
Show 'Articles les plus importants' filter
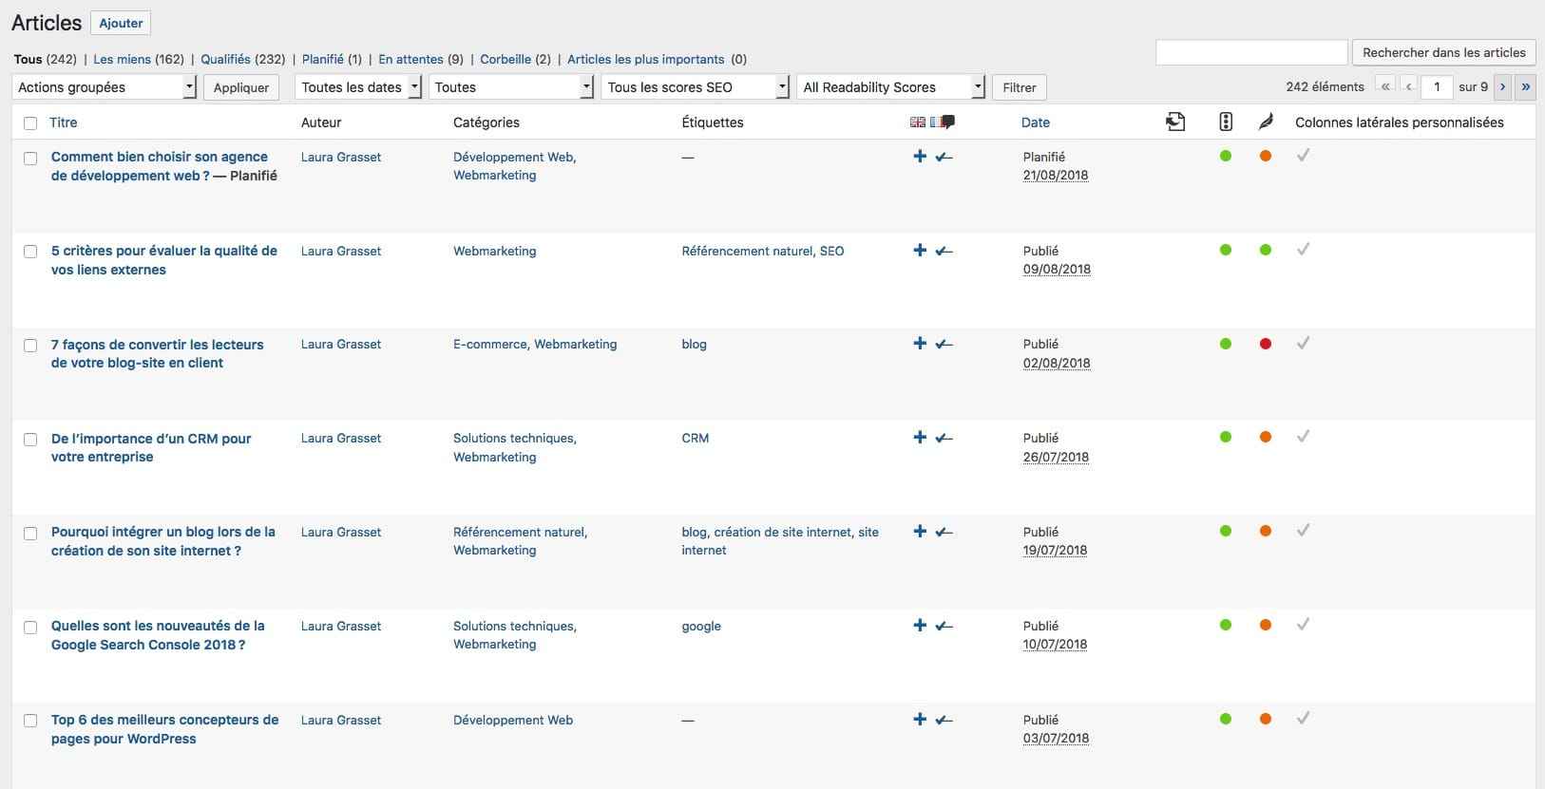coord(646,59)
